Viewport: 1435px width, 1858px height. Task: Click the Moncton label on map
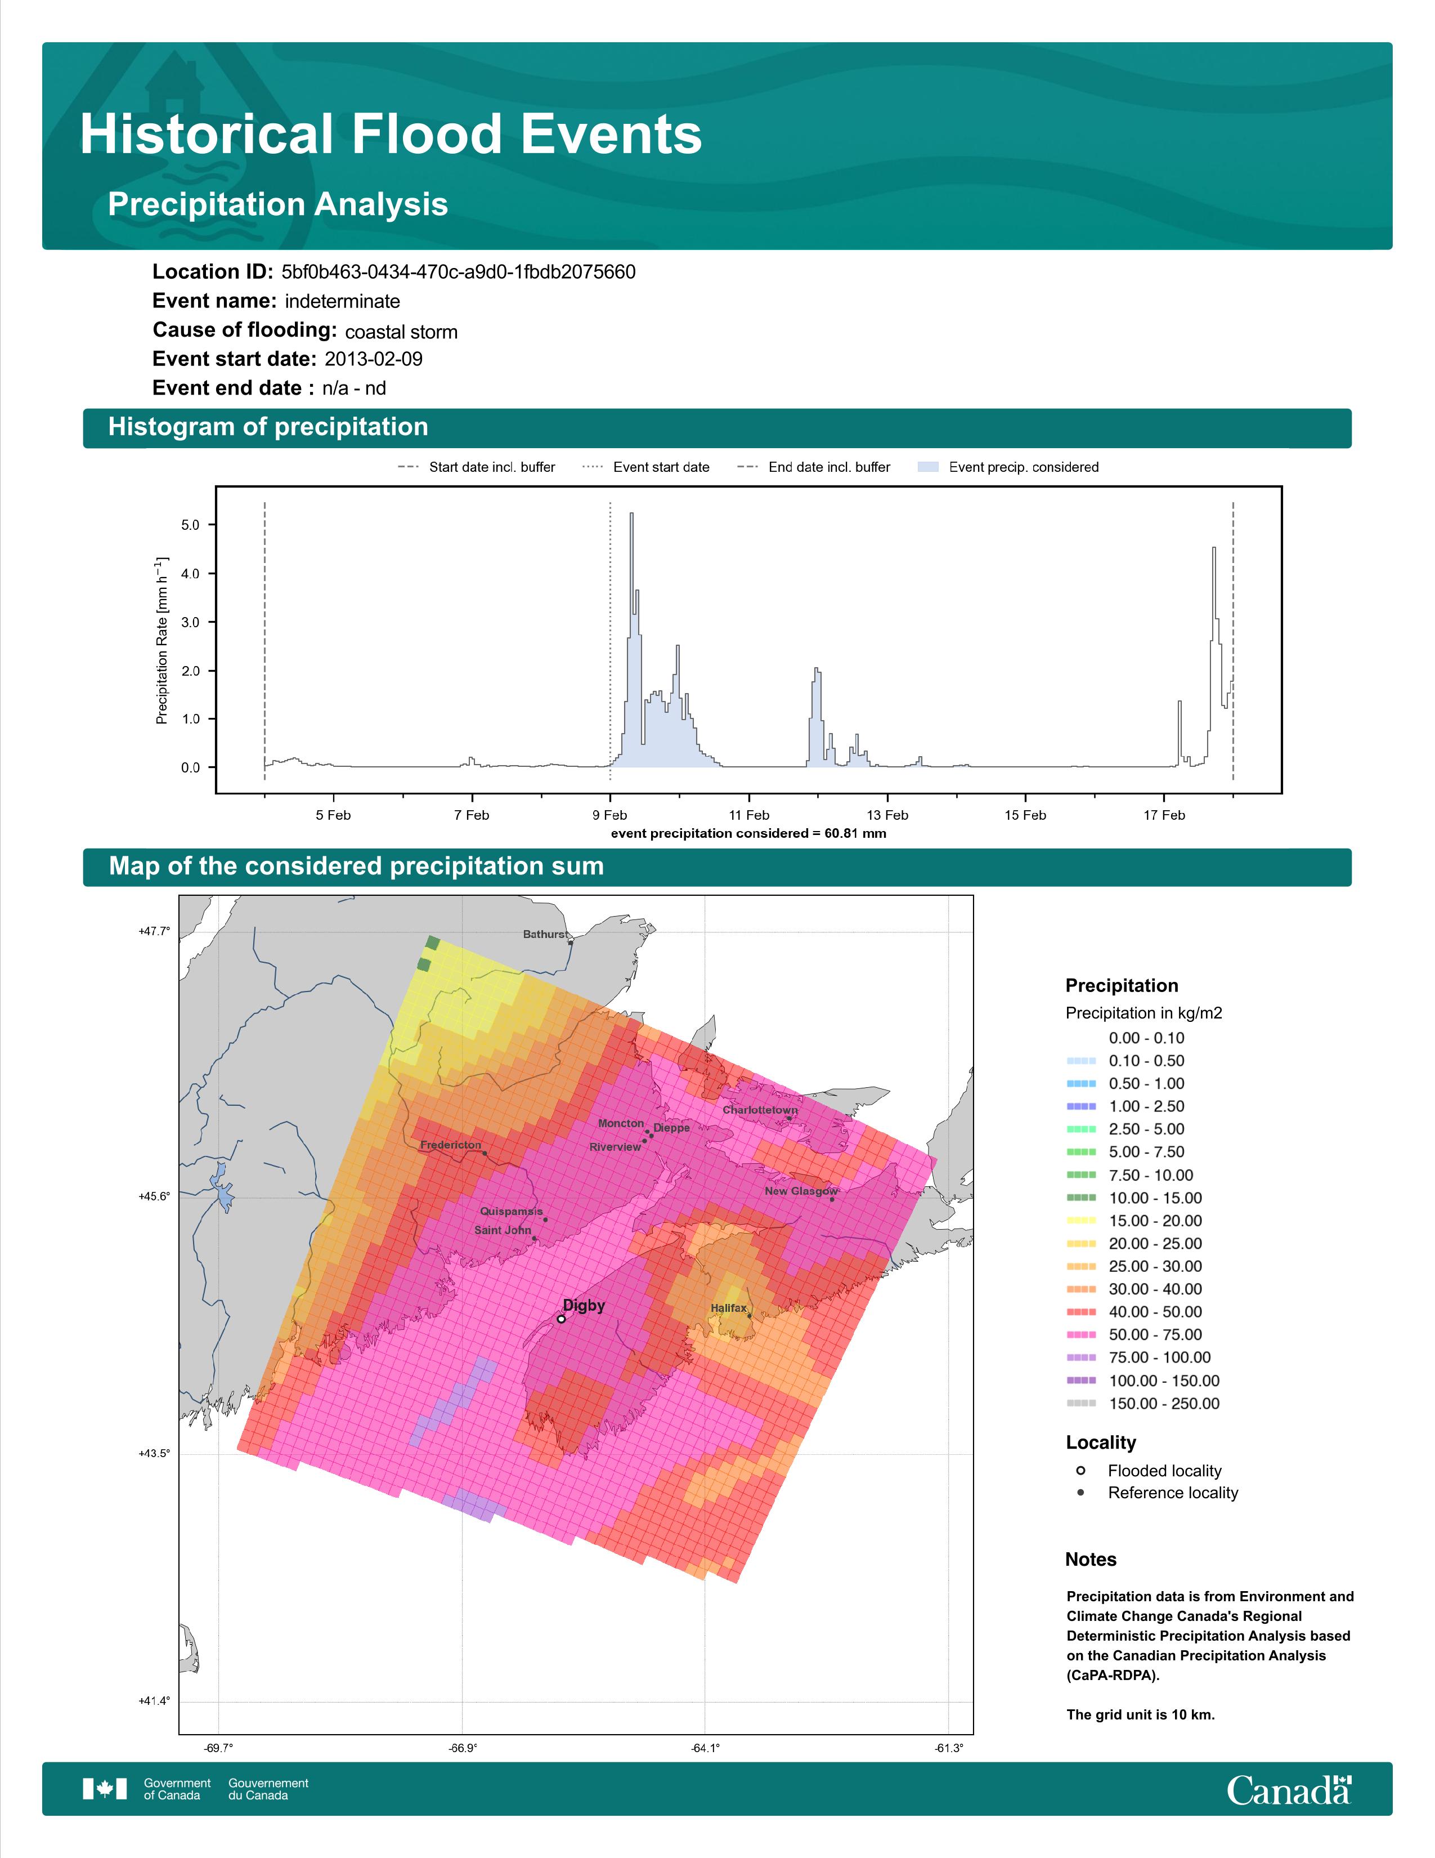[x=621, y=1123]
